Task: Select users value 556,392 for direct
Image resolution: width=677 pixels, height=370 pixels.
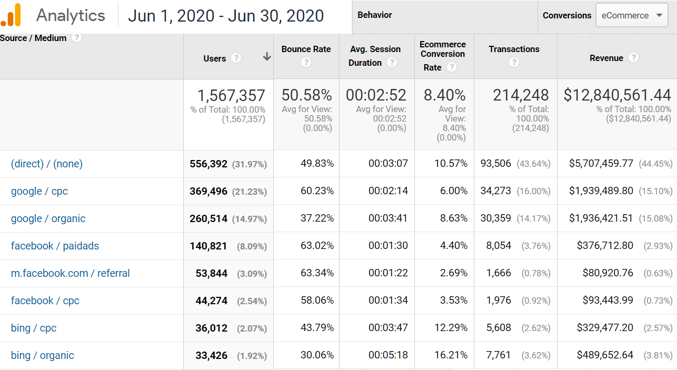Action: (208, 164)
